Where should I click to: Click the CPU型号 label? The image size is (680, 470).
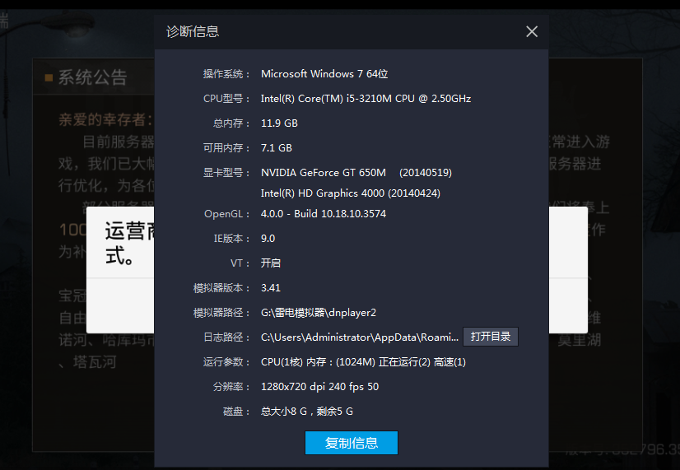tap(226, 99)
